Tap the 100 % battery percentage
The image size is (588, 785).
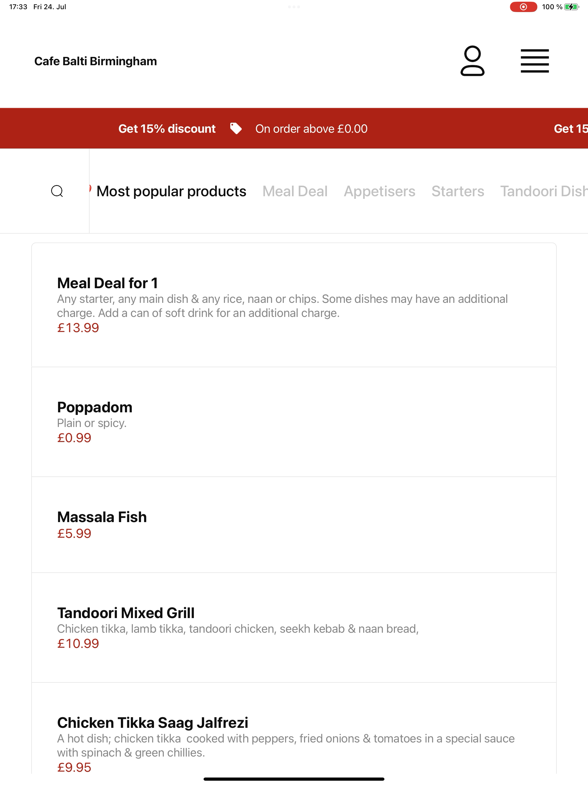tap(552, 7)
